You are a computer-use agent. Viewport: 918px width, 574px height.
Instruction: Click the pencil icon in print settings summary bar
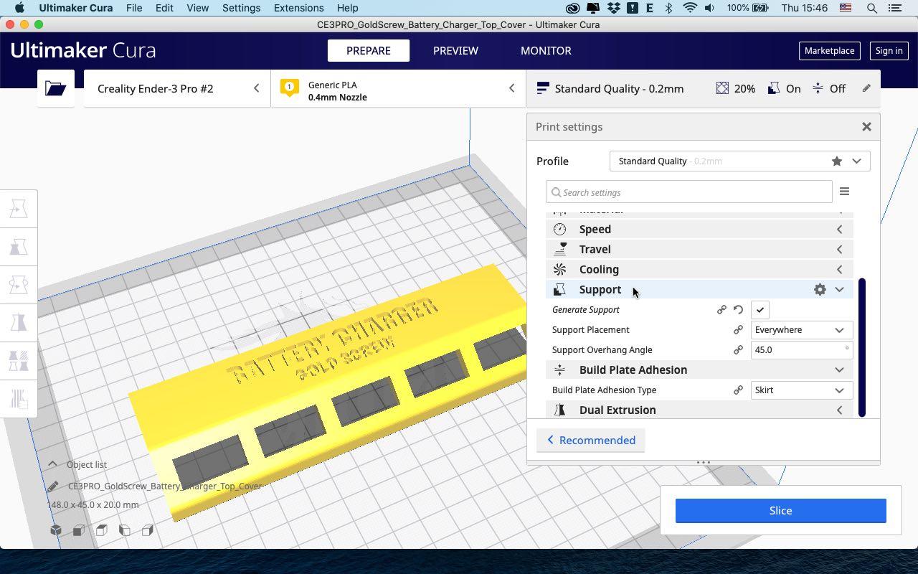(866, 88)
